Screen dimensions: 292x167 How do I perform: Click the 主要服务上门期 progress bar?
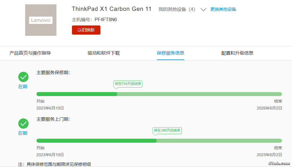click(159, 141)
